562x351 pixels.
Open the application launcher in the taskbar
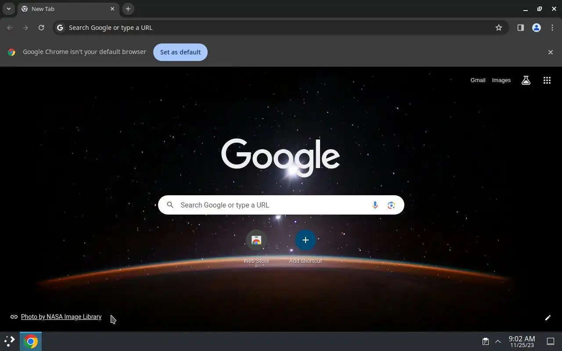click(10, 341)
